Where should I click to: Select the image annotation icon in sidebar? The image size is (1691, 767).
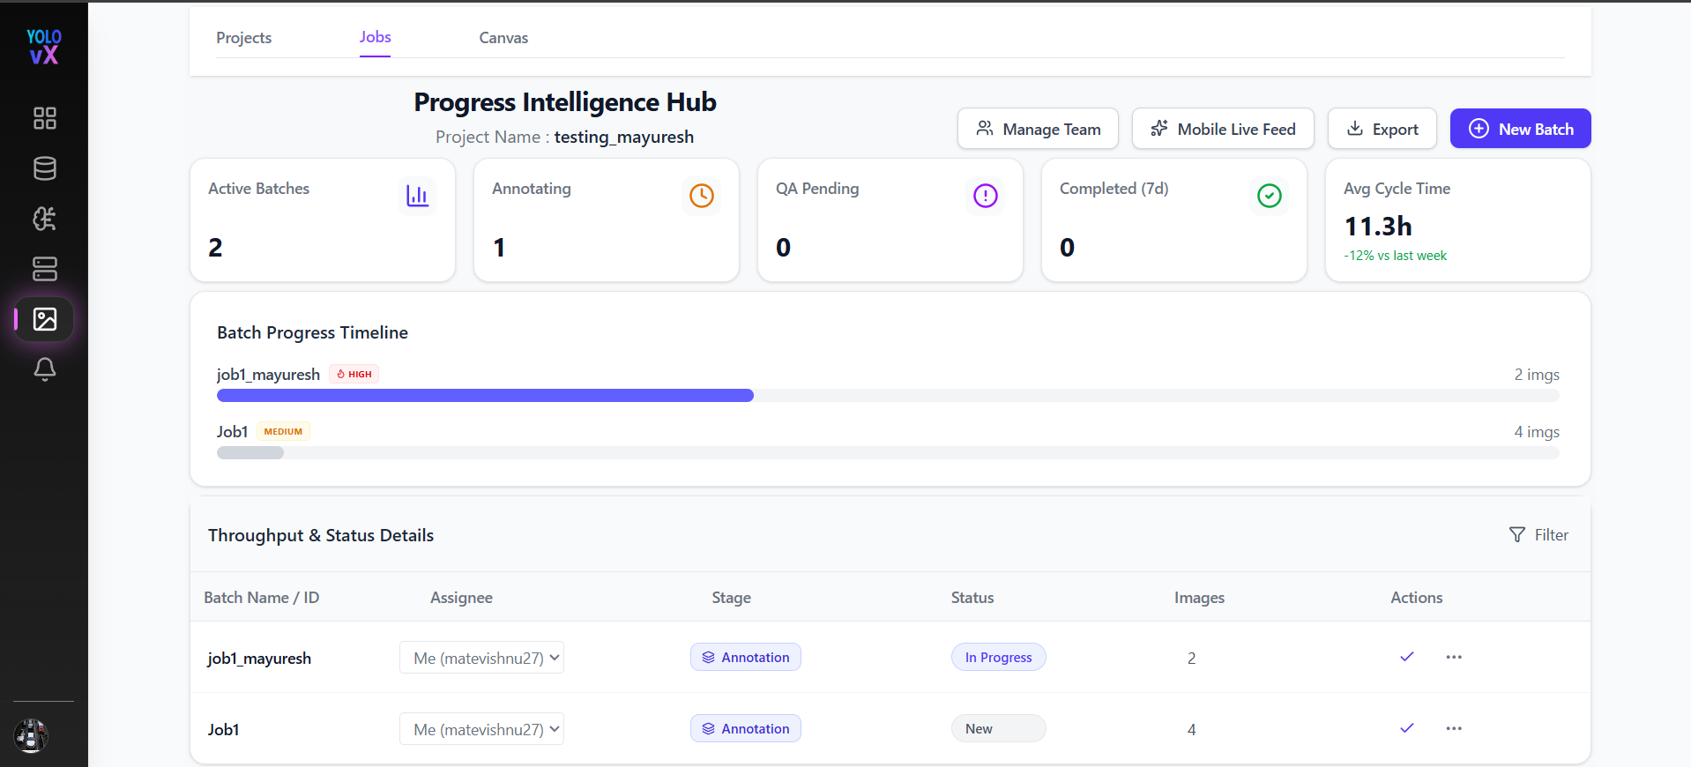click(45, 319)
